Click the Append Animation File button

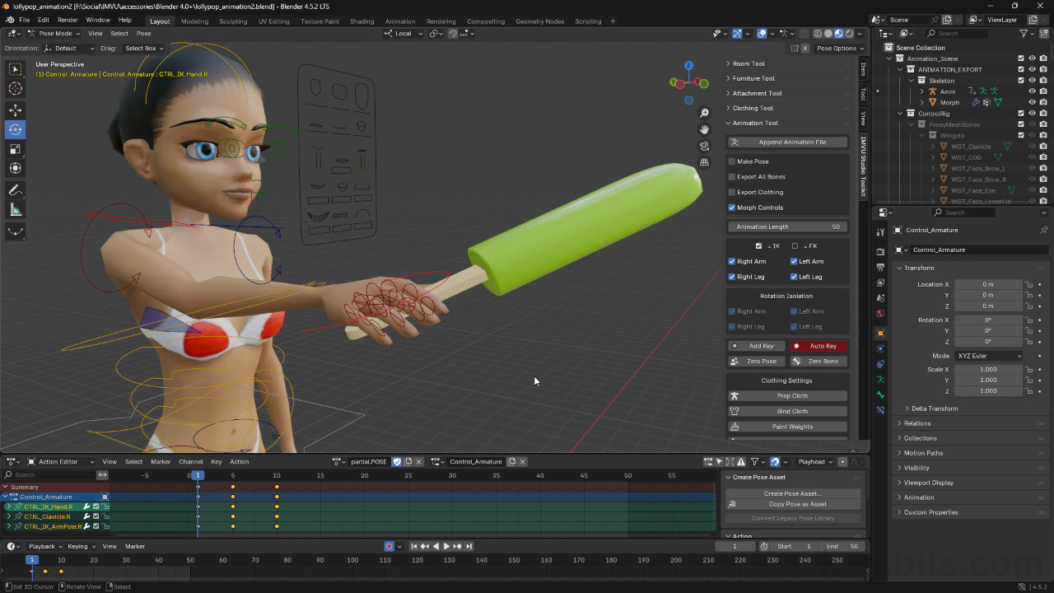coord(786,141)
